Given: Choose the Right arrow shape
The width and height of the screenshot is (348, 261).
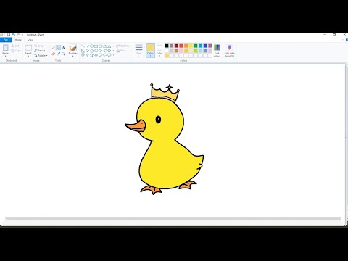Looking at the screenshot, I should coord(100,51).
